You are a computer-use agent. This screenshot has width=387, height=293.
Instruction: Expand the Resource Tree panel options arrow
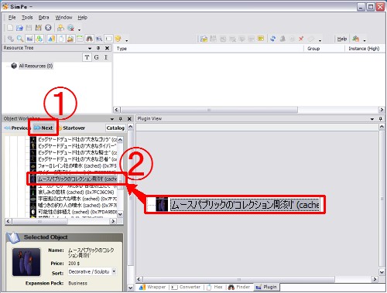click(x=90, y=48)
